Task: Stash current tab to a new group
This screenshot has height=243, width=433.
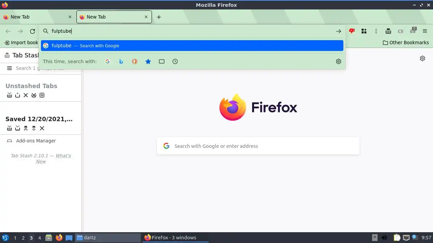Action: point(18,95)
